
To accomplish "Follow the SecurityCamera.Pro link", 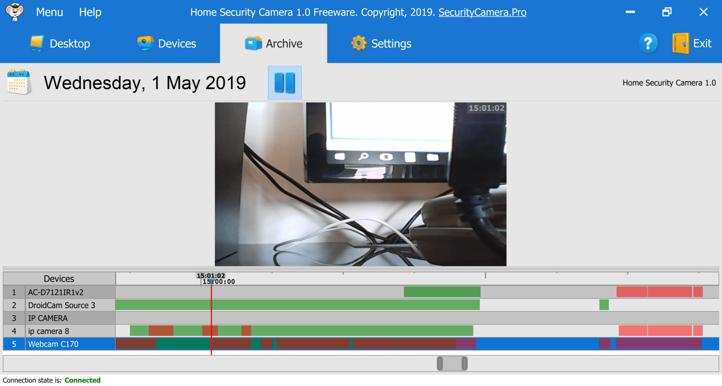I will coord(482,12).
